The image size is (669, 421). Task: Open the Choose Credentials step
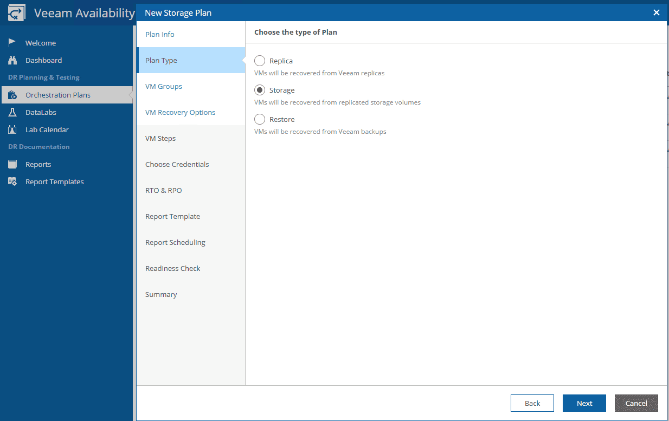point(191,164)
